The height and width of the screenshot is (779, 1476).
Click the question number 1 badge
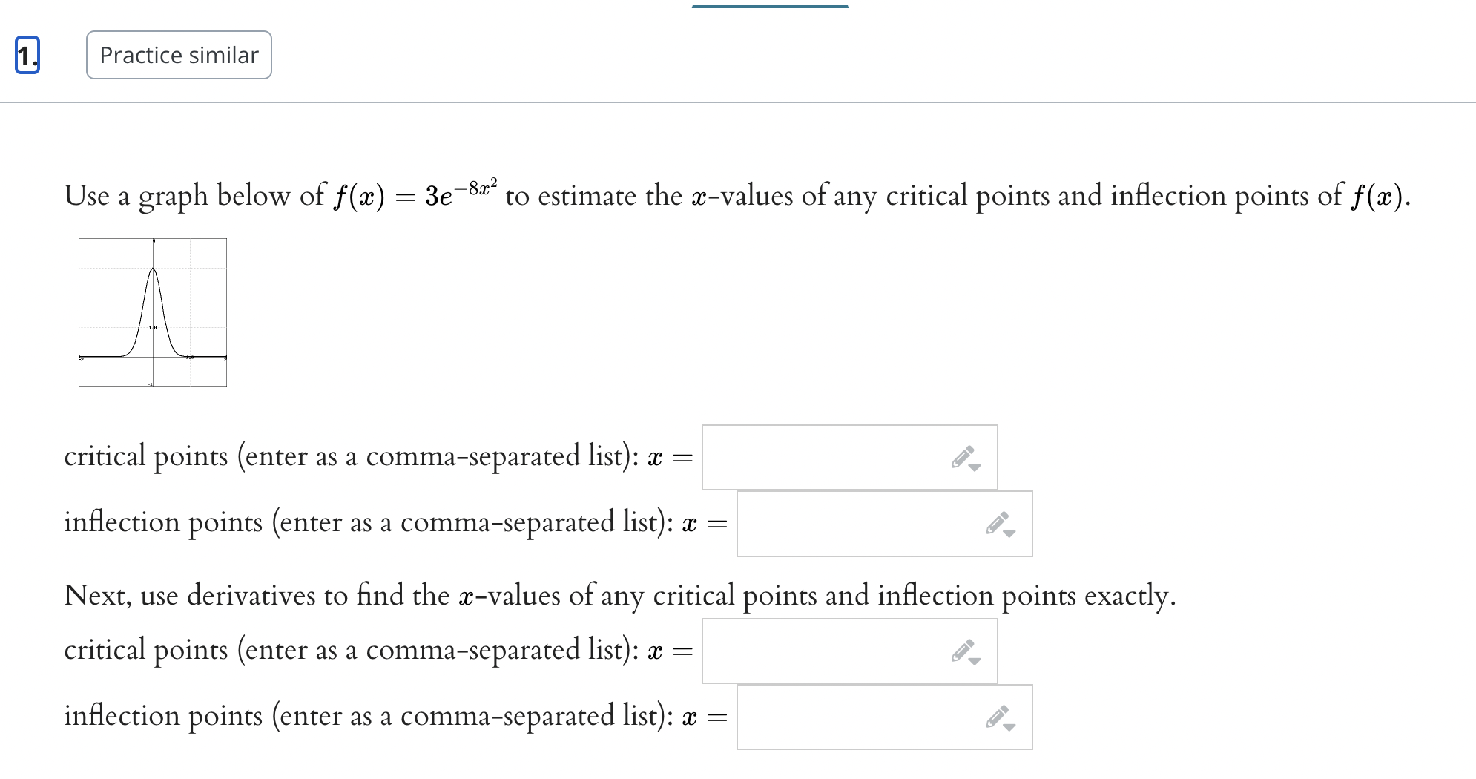tap(26, 56)
